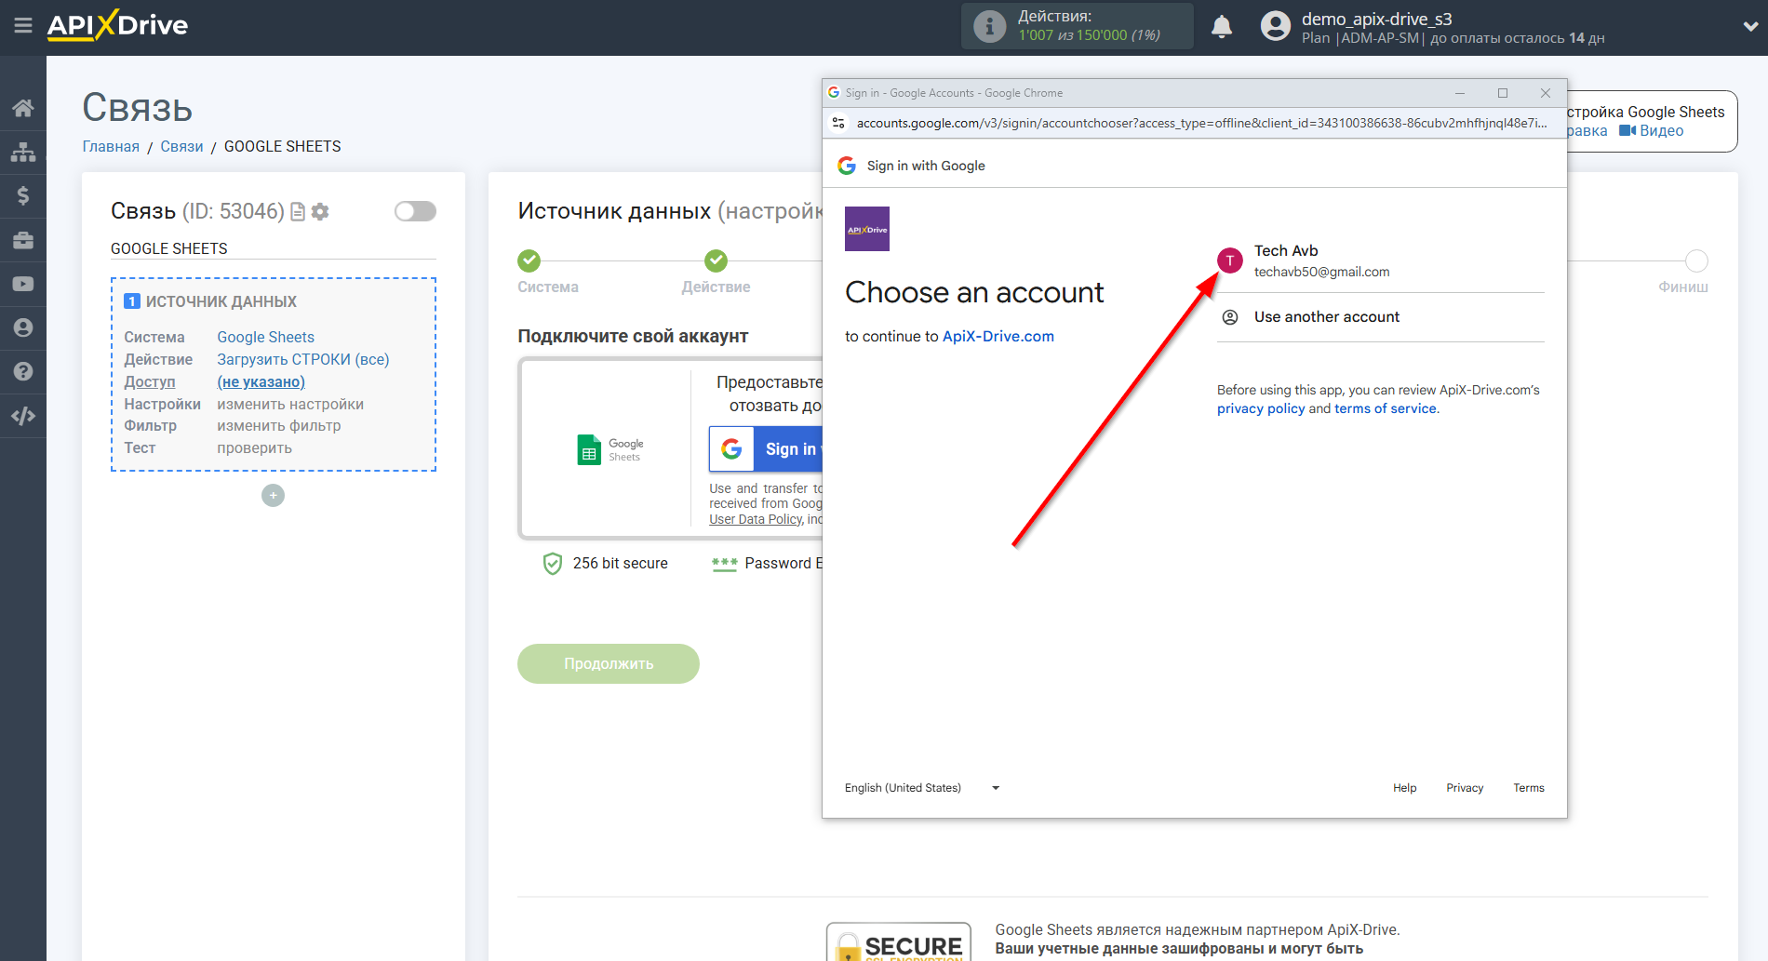Open the home icon in sidebar
This screenshot has width=1768, height=961.
click(23, 108)
